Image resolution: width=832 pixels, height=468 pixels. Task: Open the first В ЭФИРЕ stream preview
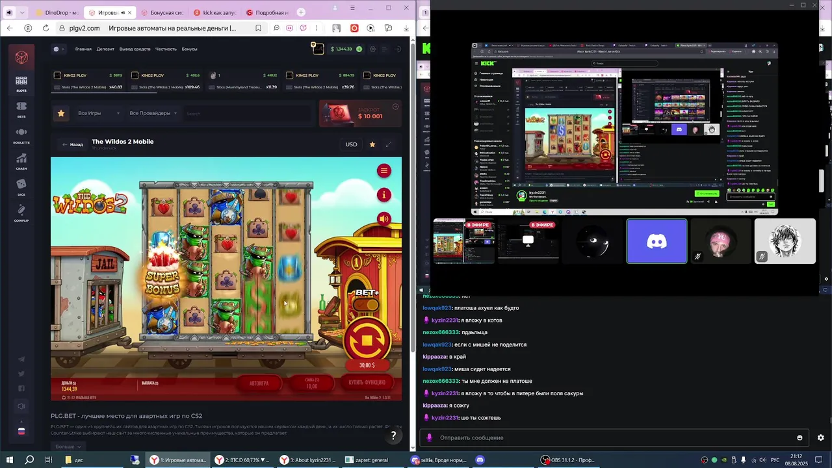[463, 241]
